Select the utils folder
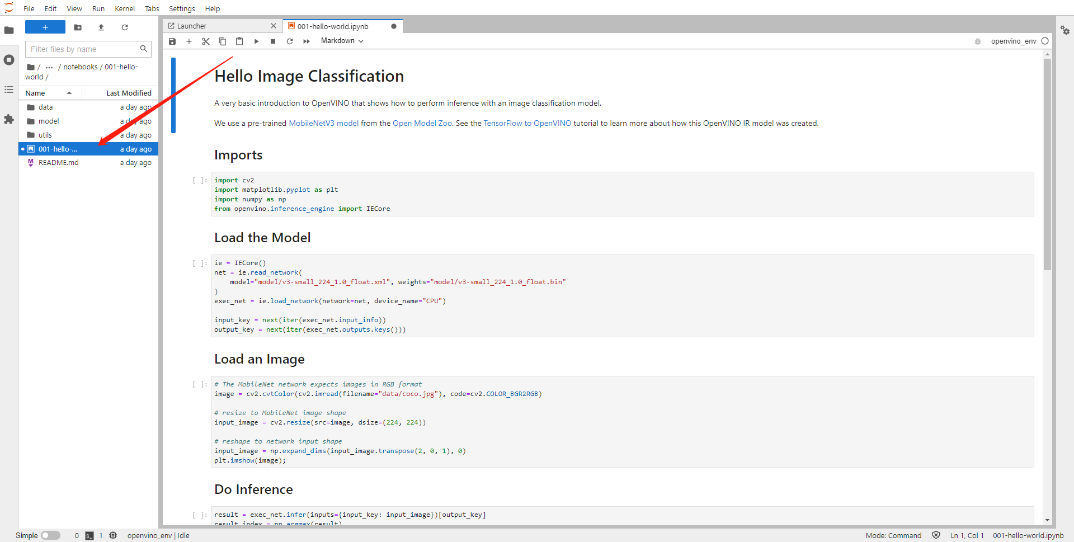The width and height of the screenshot is (1074, 542). click(x=88, y=135)
